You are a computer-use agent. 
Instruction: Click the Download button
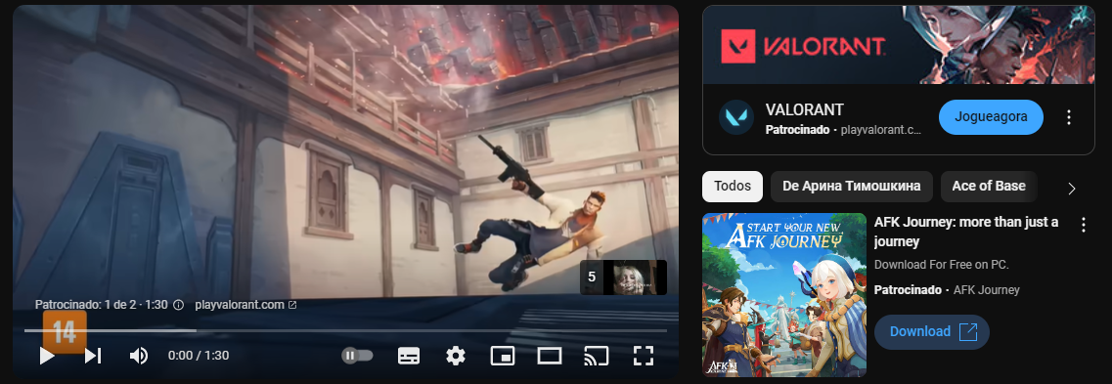[x=932, y=331]
